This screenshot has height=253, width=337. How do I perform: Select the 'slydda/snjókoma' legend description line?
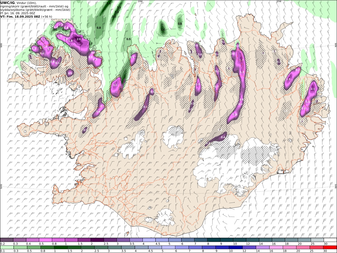pyautogui.click(x=35, y=10)
